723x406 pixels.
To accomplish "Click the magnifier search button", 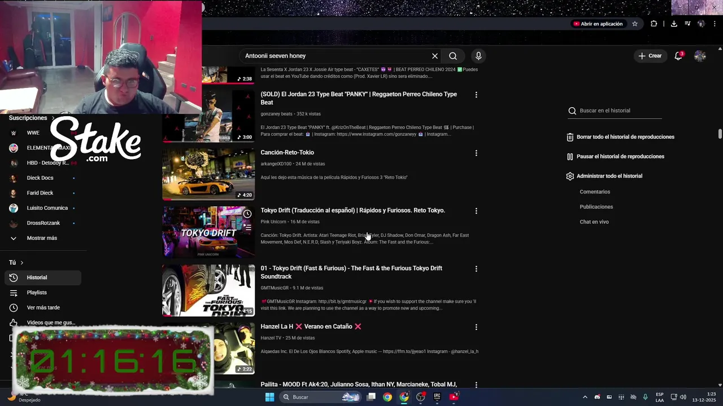I will (453, 56).
